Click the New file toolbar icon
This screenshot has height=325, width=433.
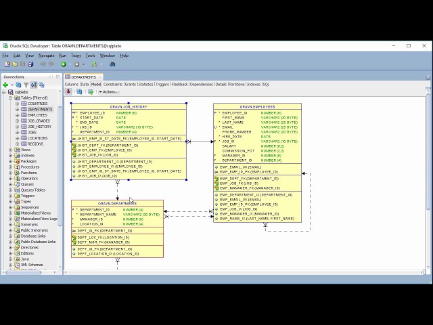click(7, 64)
